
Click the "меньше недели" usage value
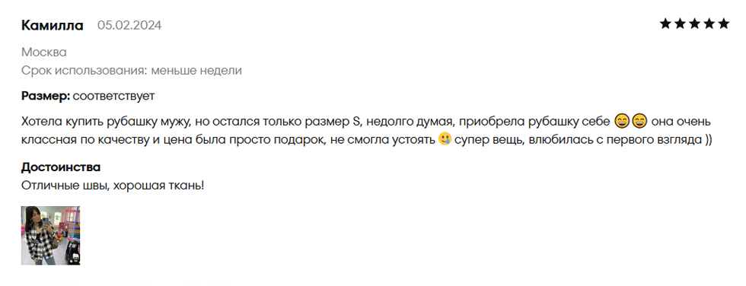tap(196, 71)
